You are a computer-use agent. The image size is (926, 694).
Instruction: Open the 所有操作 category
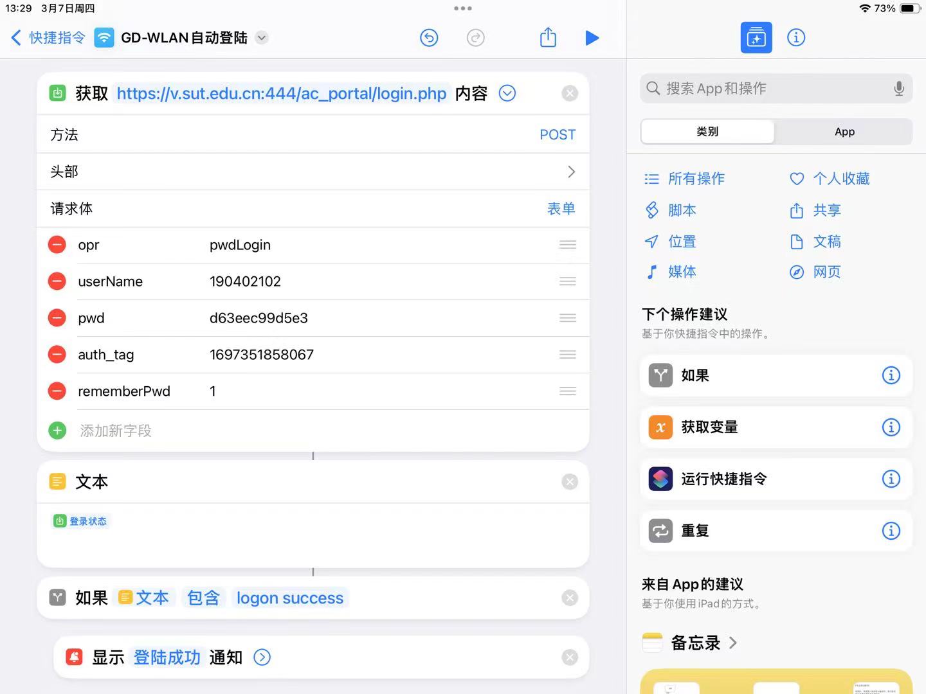pos(685,179)
